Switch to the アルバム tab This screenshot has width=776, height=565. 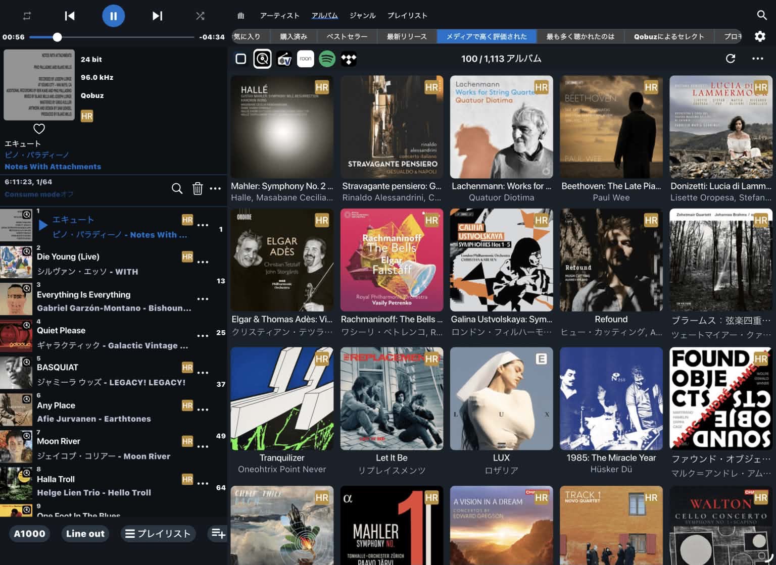pyautogui.click(x=324, y=16)
